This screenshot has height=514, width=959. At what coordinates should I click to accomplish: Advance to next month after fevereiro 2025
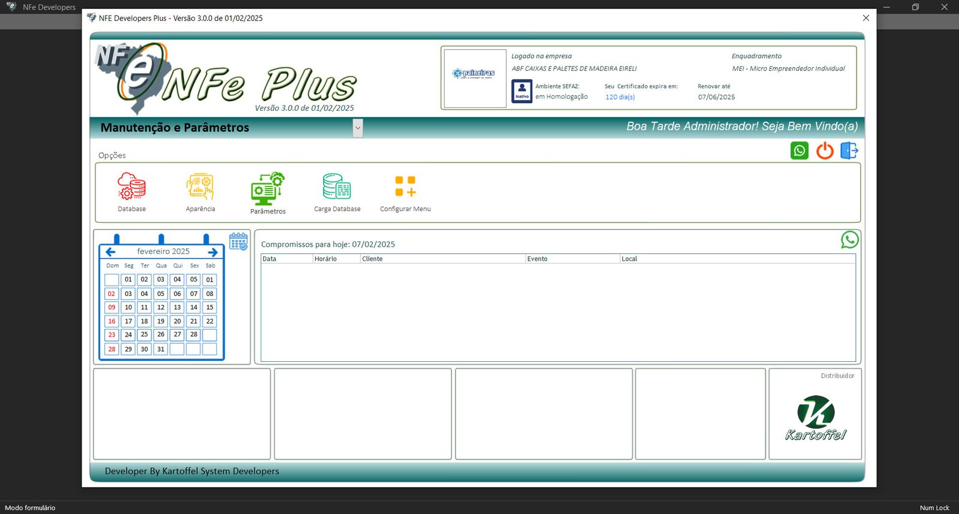click(213, 252)
